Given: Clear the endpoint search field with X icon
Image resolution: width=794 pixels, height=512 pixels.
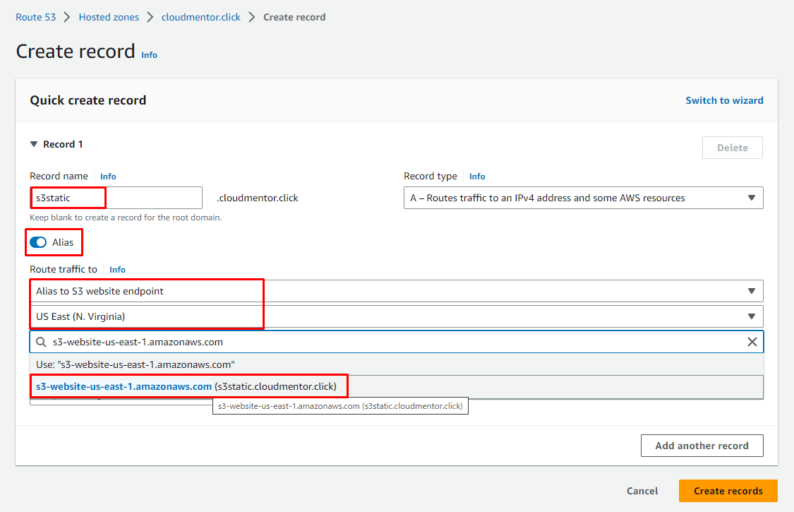Looking at the screenshot, I should pyautogui.click(x=752, y=342).
